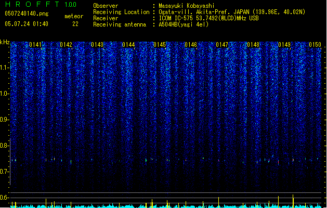Click the 0145 time marker
This screenshot has height=208, width=327.
(160, 45)
